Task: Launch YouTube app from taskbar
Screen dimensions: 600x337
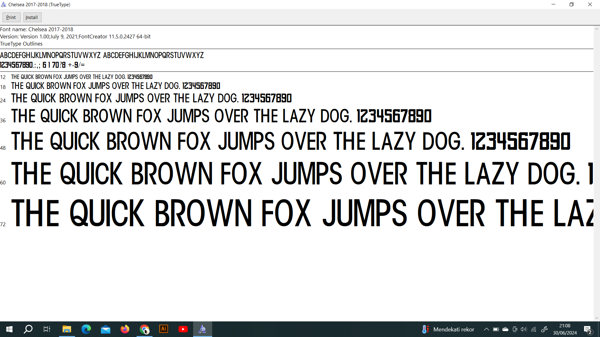Action: [x=183, y=329]
